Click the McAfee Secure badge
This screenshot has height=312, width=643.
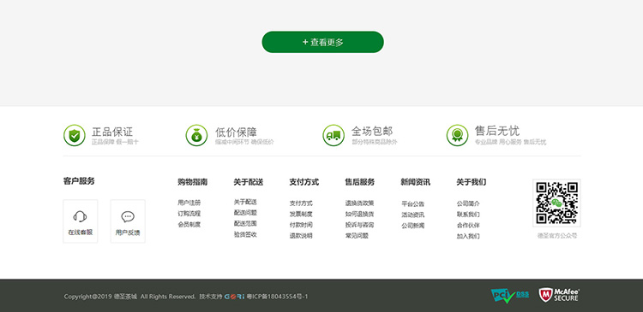tap(559, 295)
